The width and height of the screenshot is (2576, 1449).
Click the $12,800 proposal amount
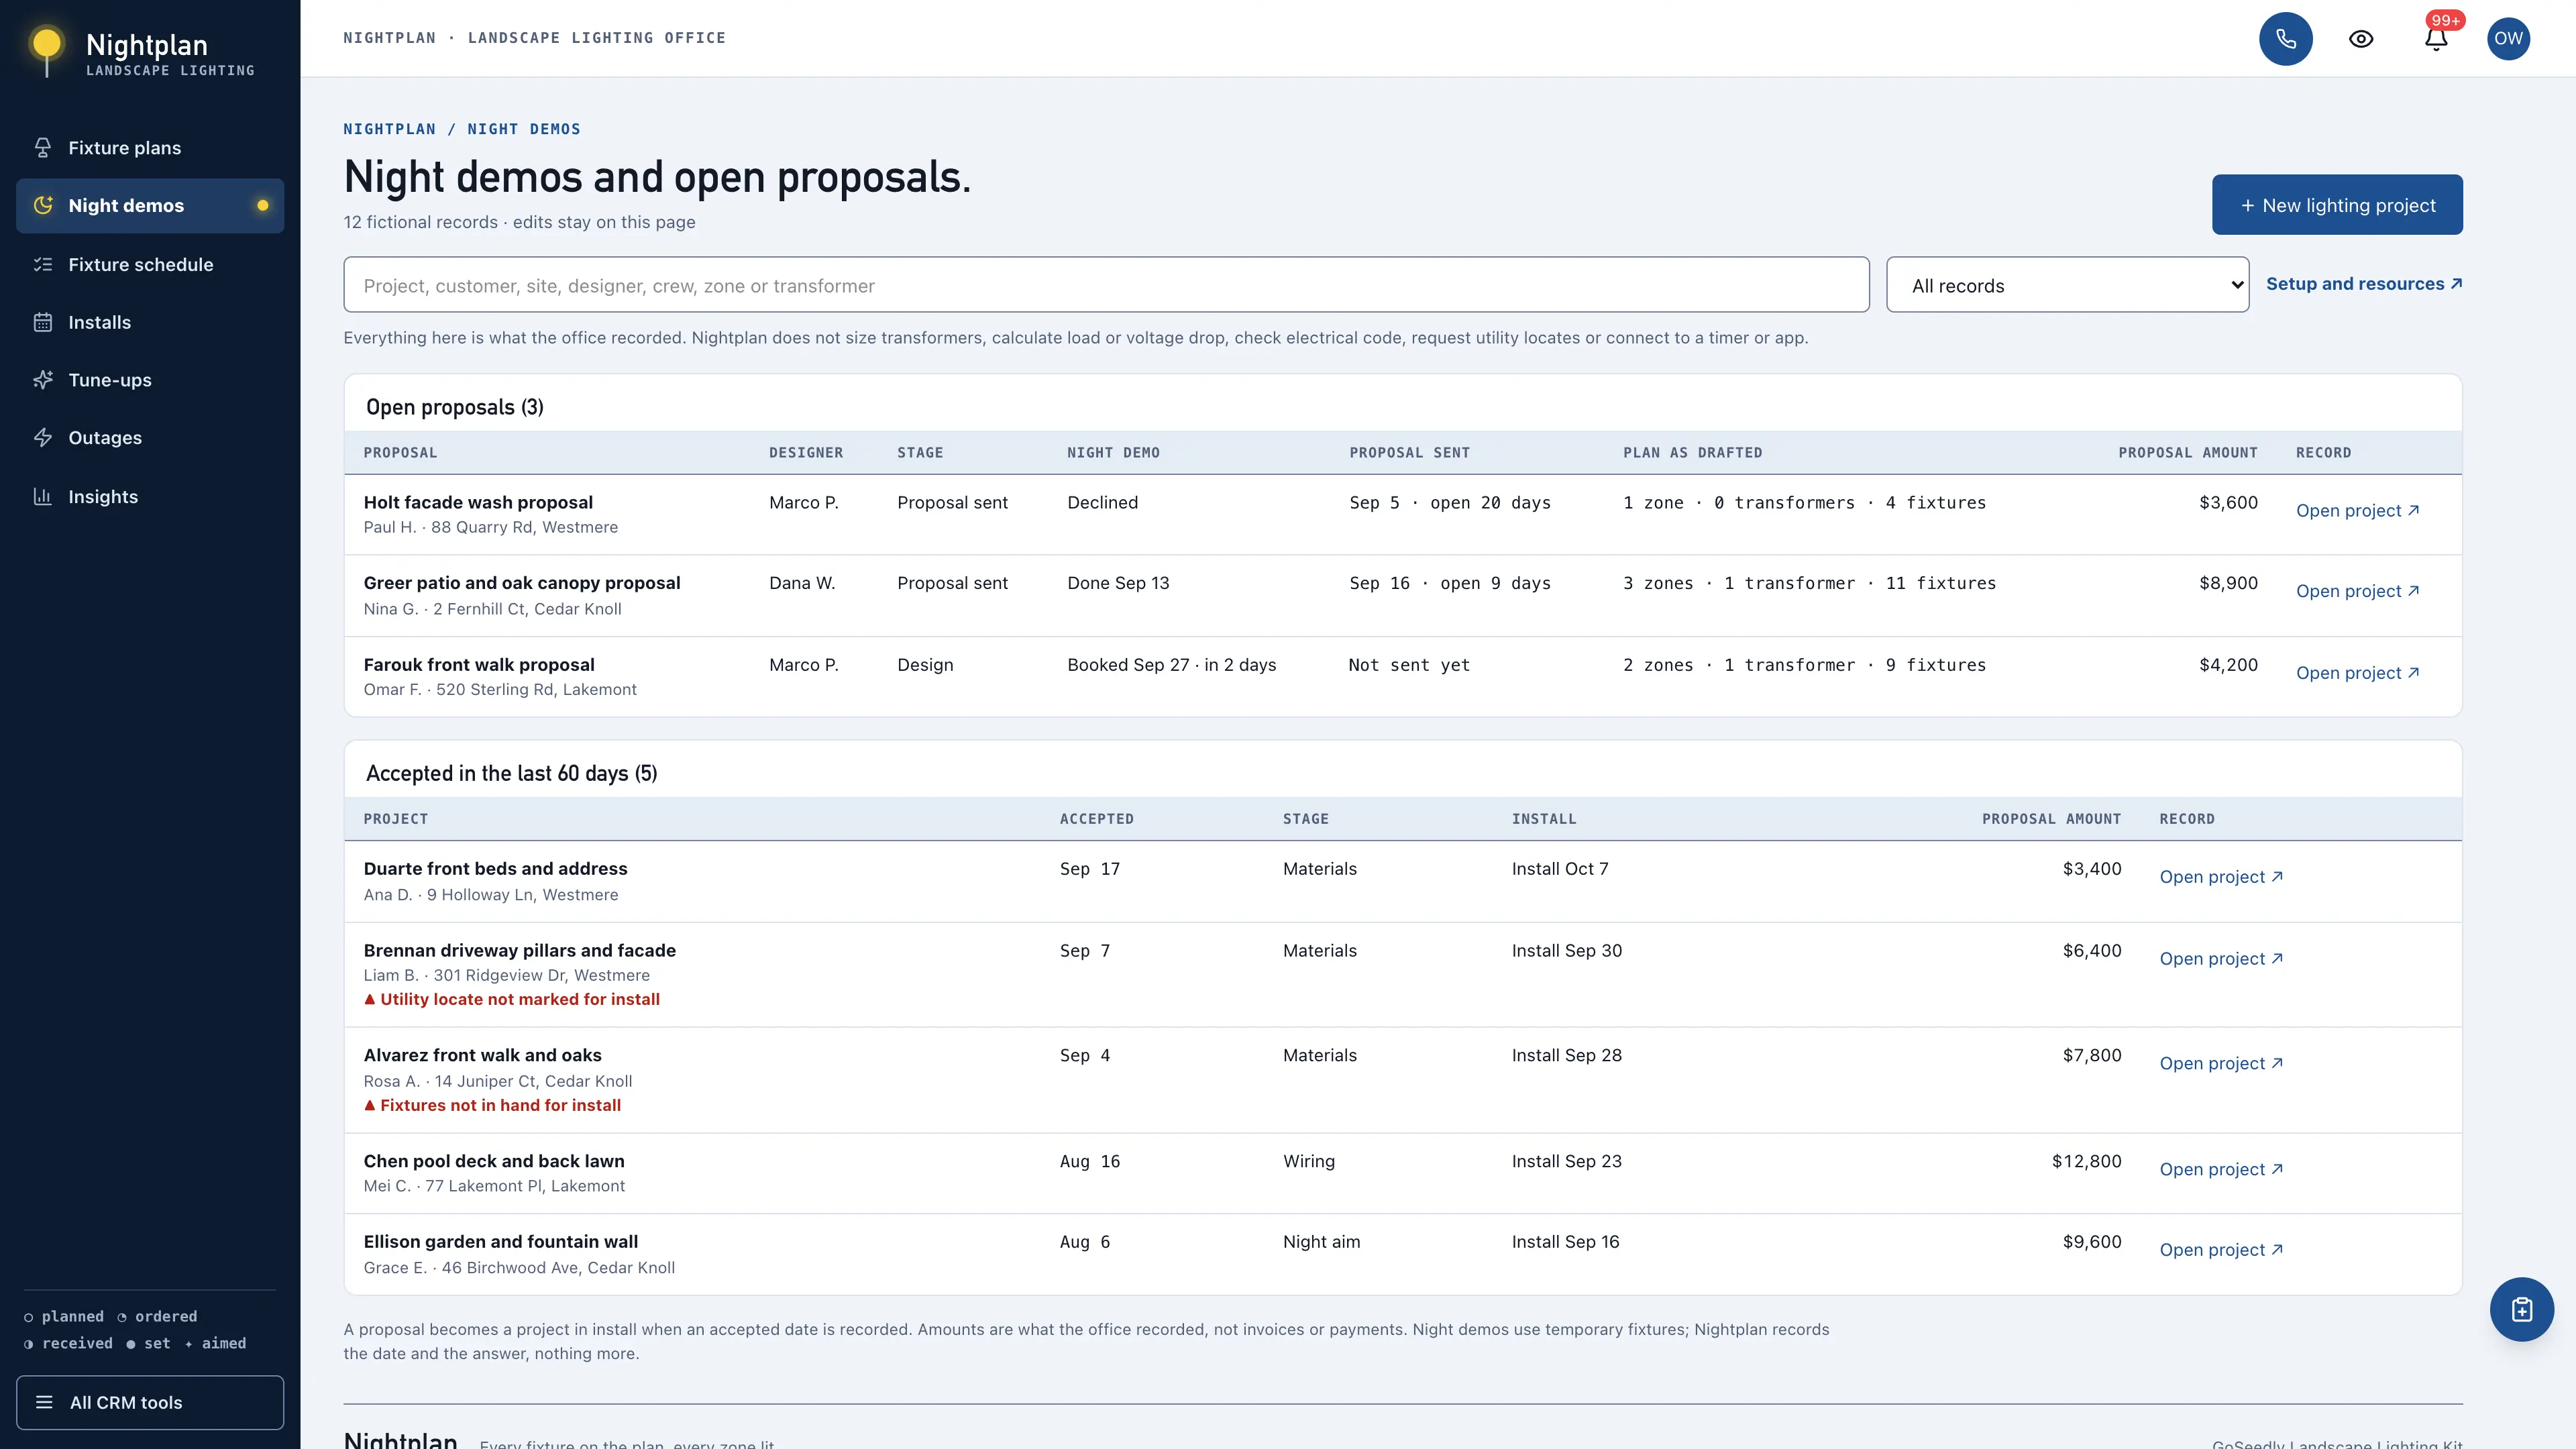click(2086, 1161)
